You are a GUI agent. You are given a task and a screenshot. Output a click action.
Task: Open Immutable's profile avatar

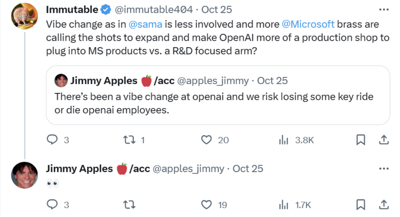(x=24, y=16)
